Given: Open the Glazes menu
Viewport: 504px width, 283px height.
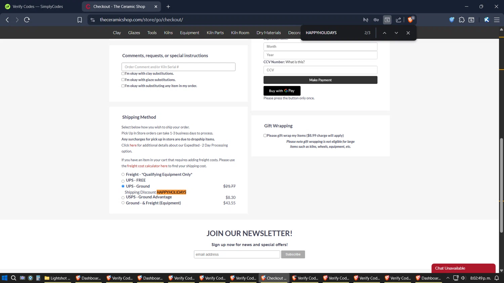Looking at the screenshot, I should (x=134, y=33).
